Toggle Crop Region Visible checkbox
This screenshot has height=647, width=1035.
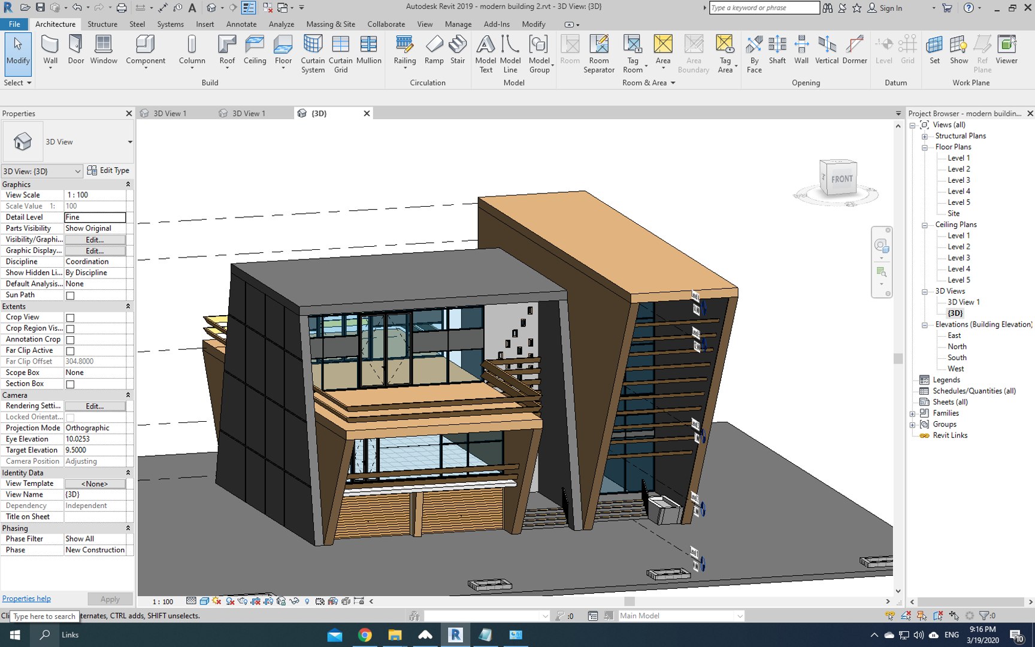pyautogui.click(x=70, y=329)
